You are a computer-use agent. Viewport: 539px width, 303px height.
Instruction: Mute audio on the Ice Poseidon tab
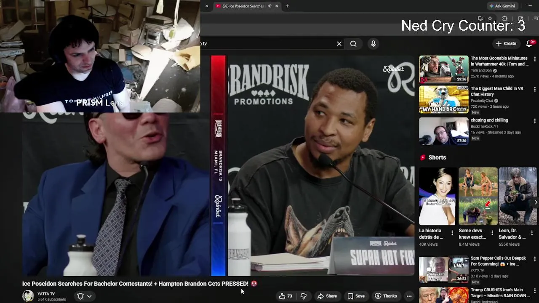[x=269, y=6]
